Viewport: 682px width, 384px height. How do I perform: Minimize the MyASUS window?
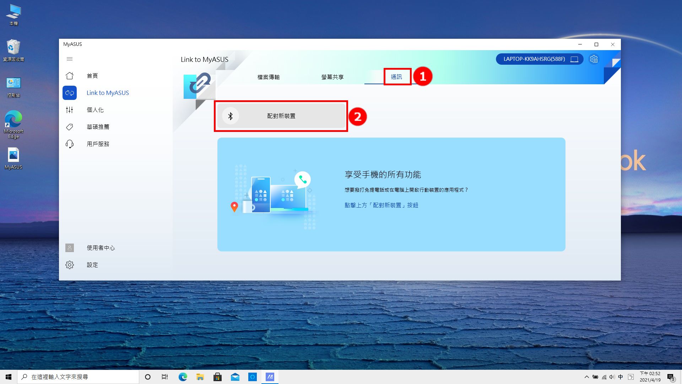point(580,44)
